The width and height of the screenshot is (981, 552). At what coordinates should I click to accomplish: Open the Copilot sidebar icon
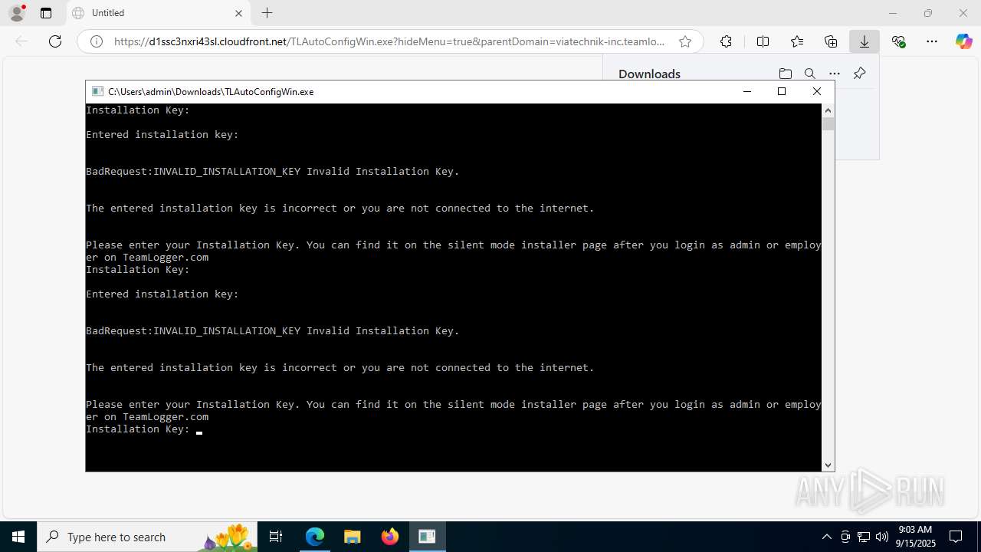[x=964, y=41]
